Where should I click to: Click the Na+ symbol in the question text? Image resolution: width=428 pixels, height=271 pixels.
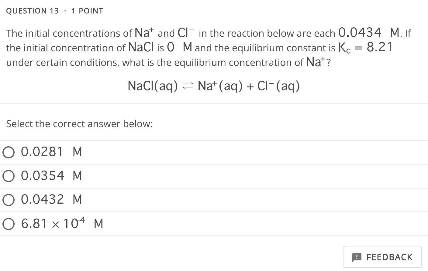coord(143,32)
